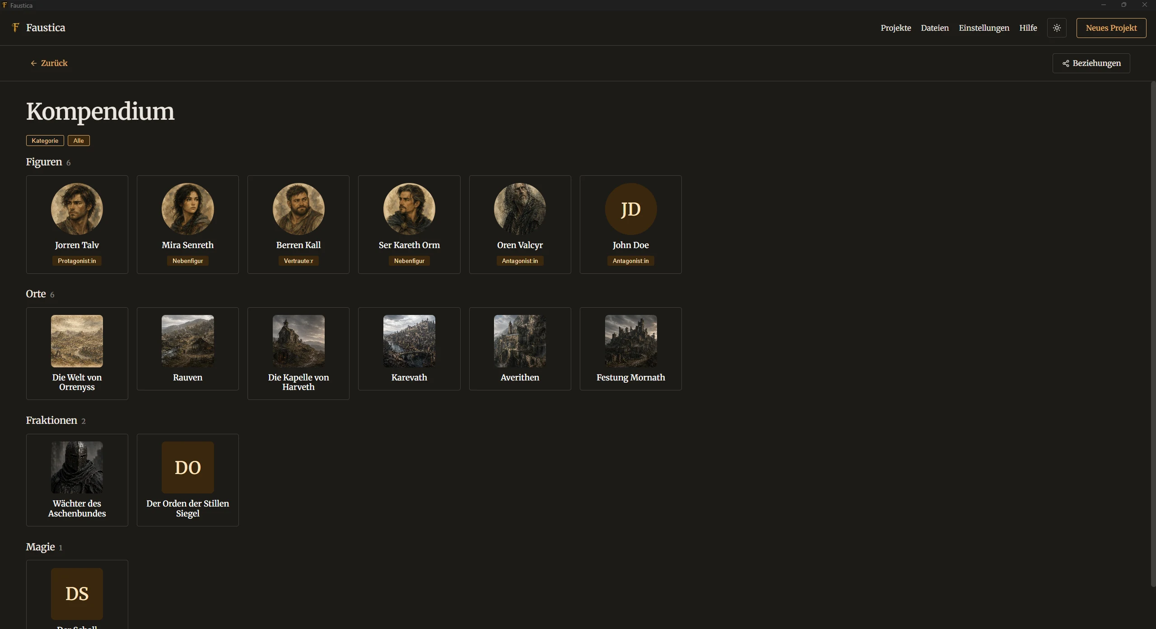Open Die Welt von Orrenyss map thumbnail
Screen dimensions: 1156x629
(77, 341)
